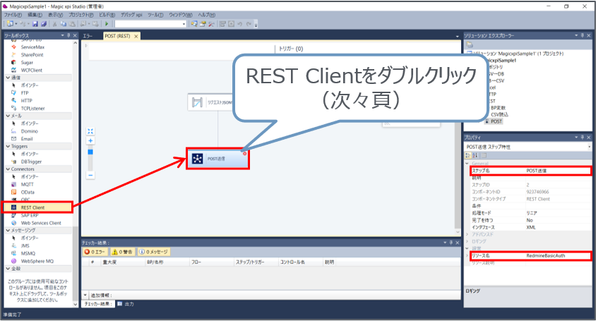Click the canvas zoom slider handle

[90, 150]
